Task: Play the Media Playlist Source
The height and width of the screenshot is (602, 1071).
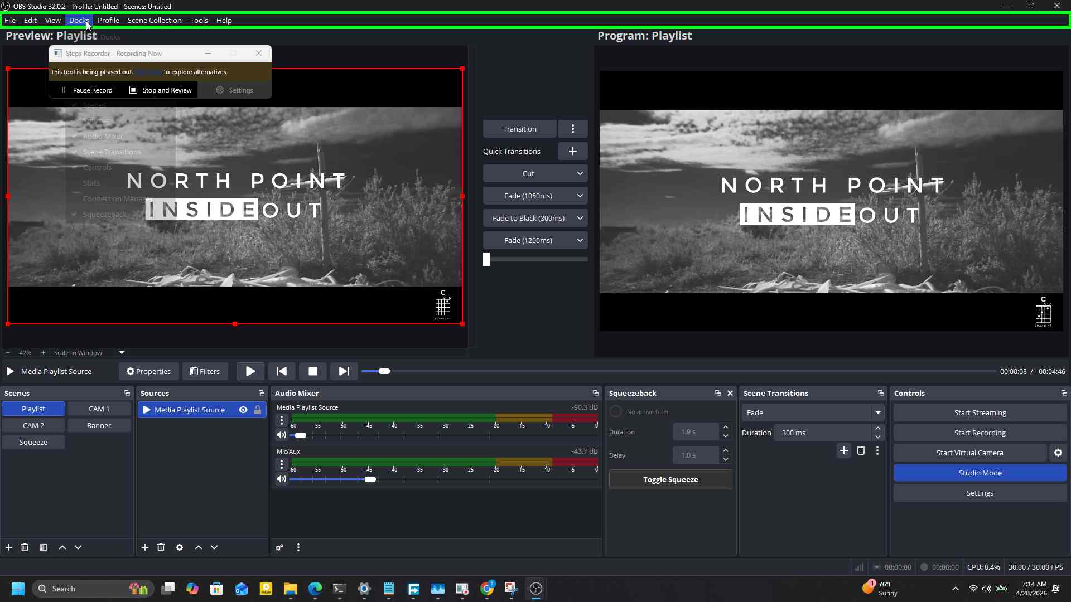Action: [250, 371]
